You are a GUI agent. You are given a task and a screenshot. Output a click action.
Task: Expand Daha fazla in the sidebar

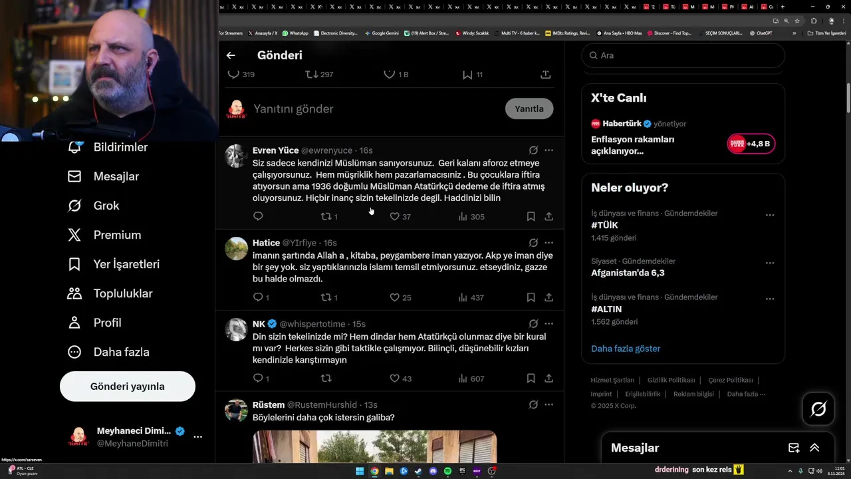109,352
